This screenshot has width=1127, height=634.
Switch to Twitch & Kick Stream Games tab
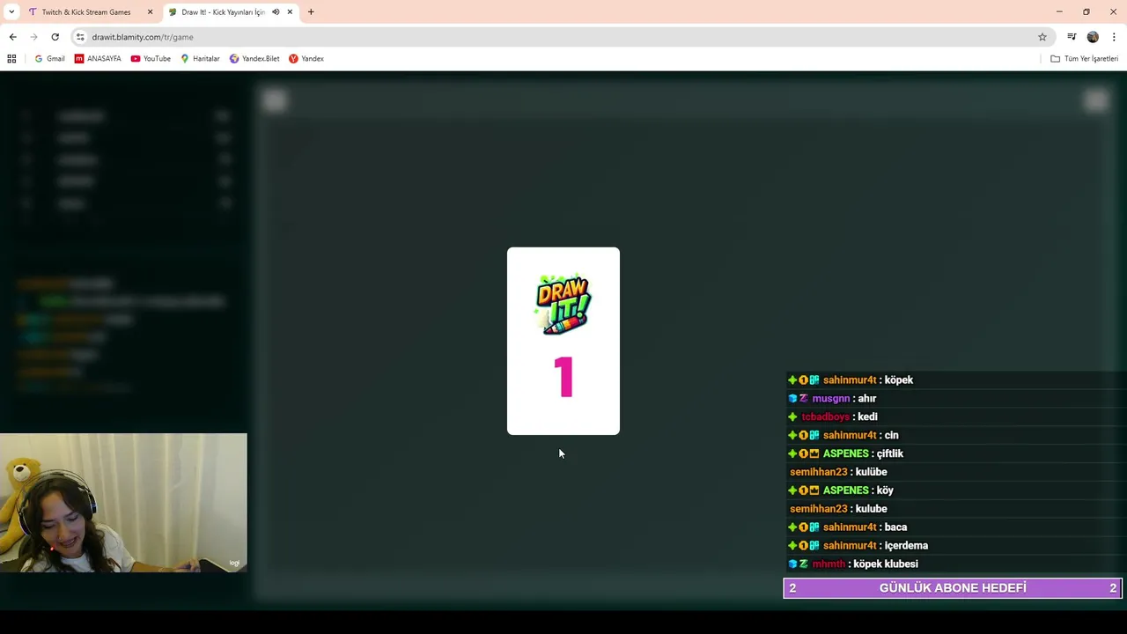[x=88, y=12]
